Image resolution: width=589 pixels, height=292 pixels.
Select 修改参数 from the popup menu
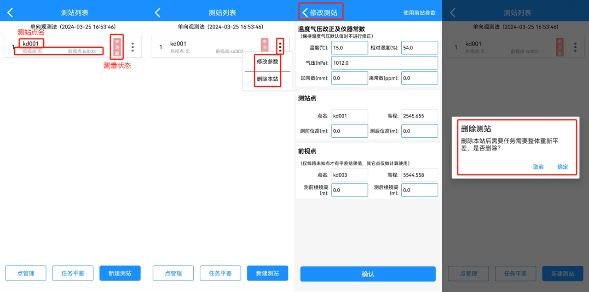(x=267, y=62)
